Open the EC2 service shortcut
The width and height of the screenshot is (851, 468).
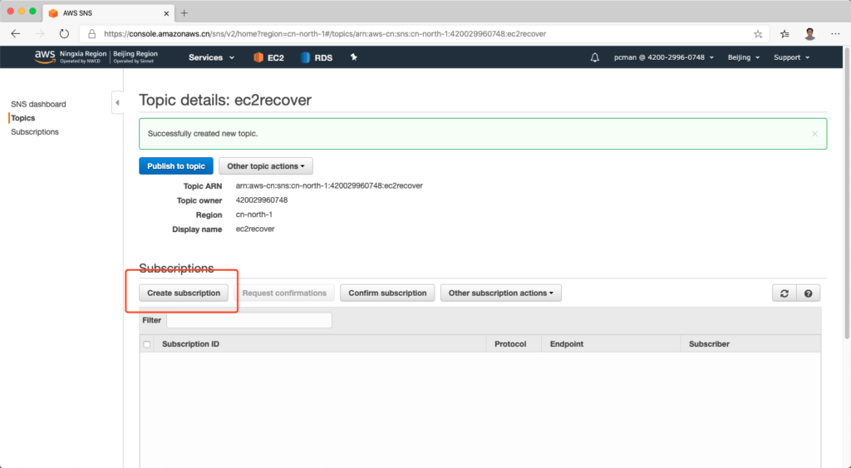270,57
